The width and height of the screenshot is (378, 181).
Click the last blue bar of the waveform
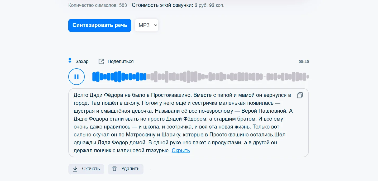(x=145, y=77)
